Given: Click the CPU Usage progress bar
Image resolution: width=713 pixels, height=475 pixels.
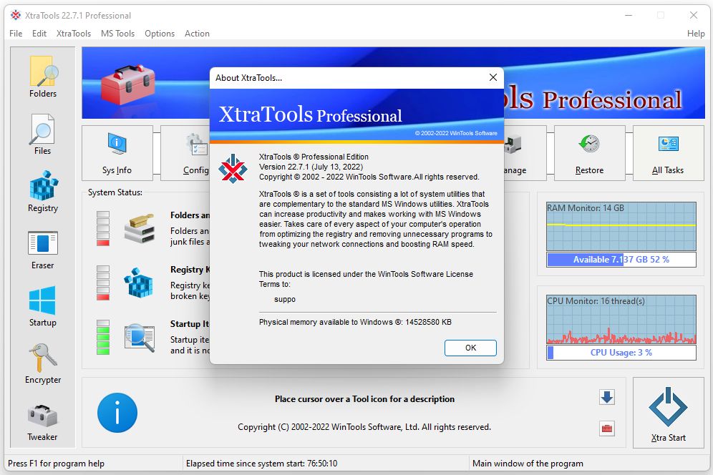Looking at the screenshot, I should 621,353.
